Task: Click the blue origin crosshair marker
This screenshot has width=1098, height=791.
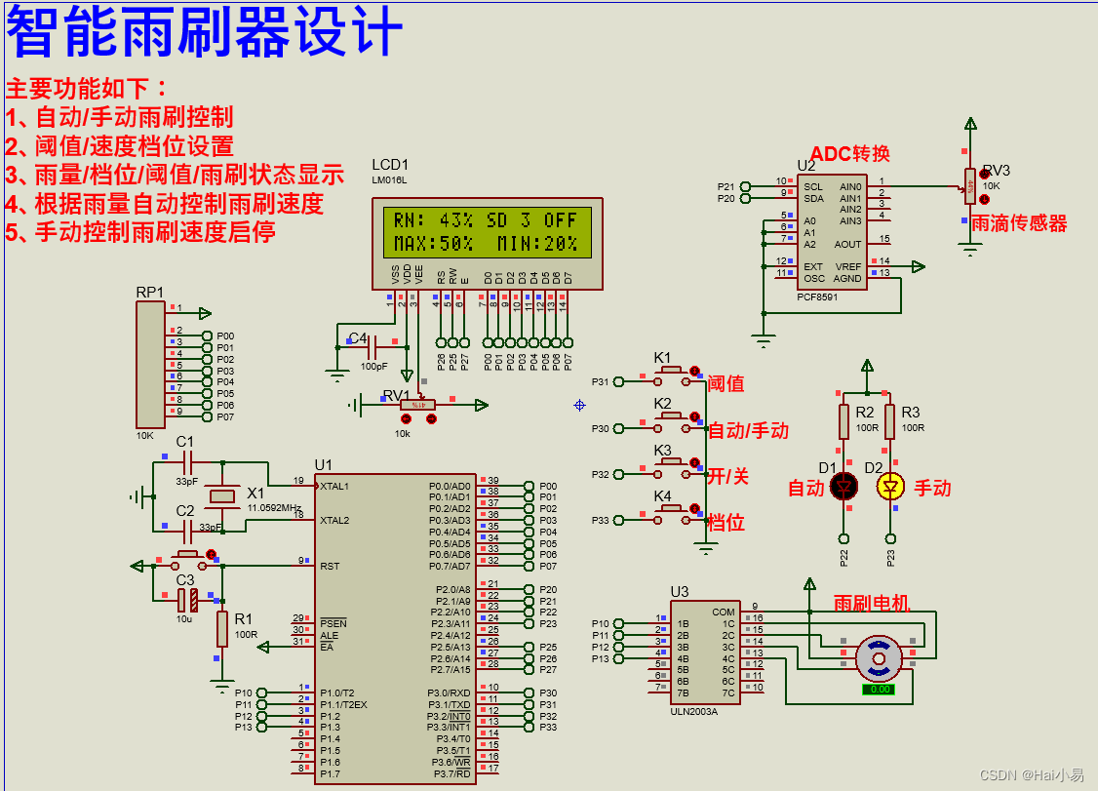Action: (579, 405)
